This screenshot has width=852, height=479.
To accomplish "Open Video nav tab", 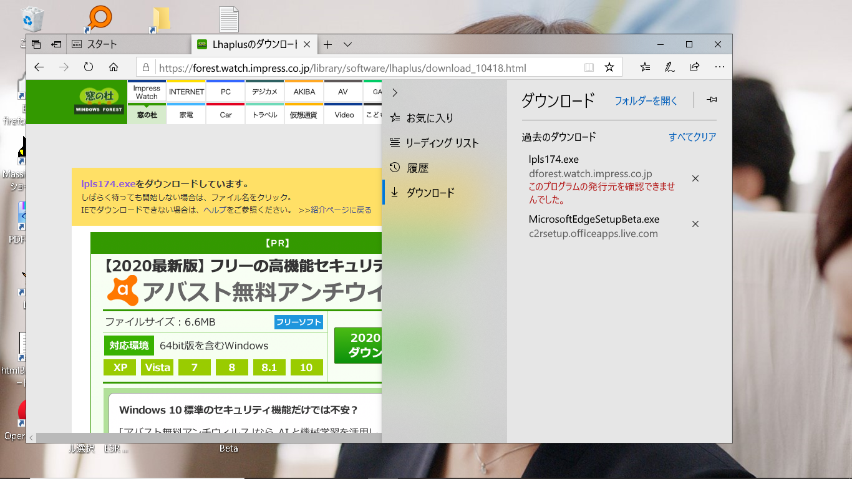I will [344, 114].
